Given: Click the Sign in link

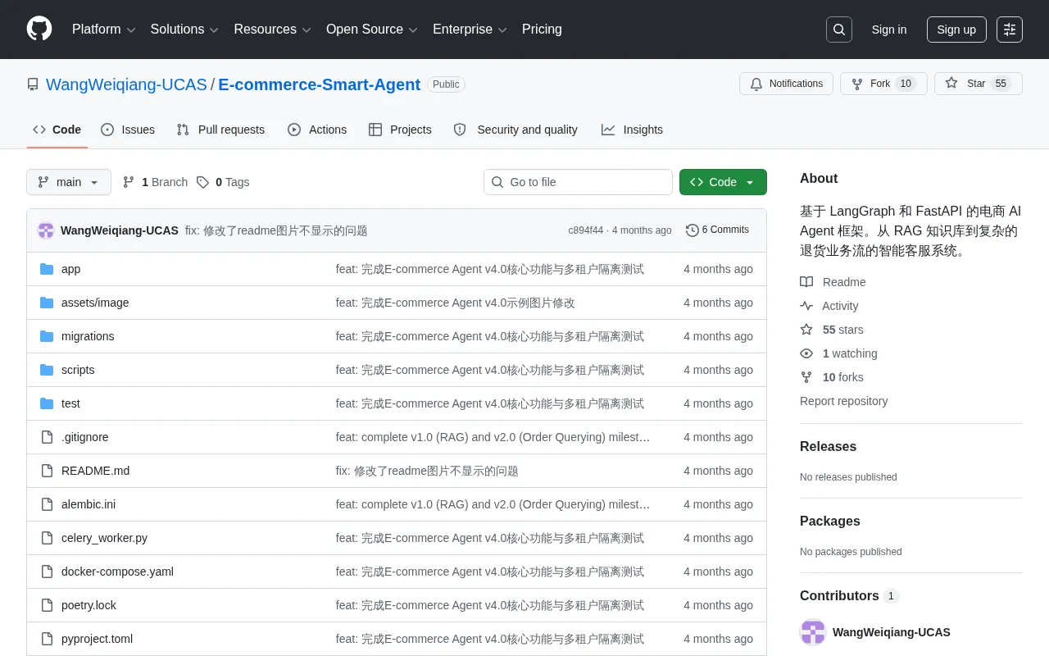Looking at the screenshot, I should tap(889, 30).
